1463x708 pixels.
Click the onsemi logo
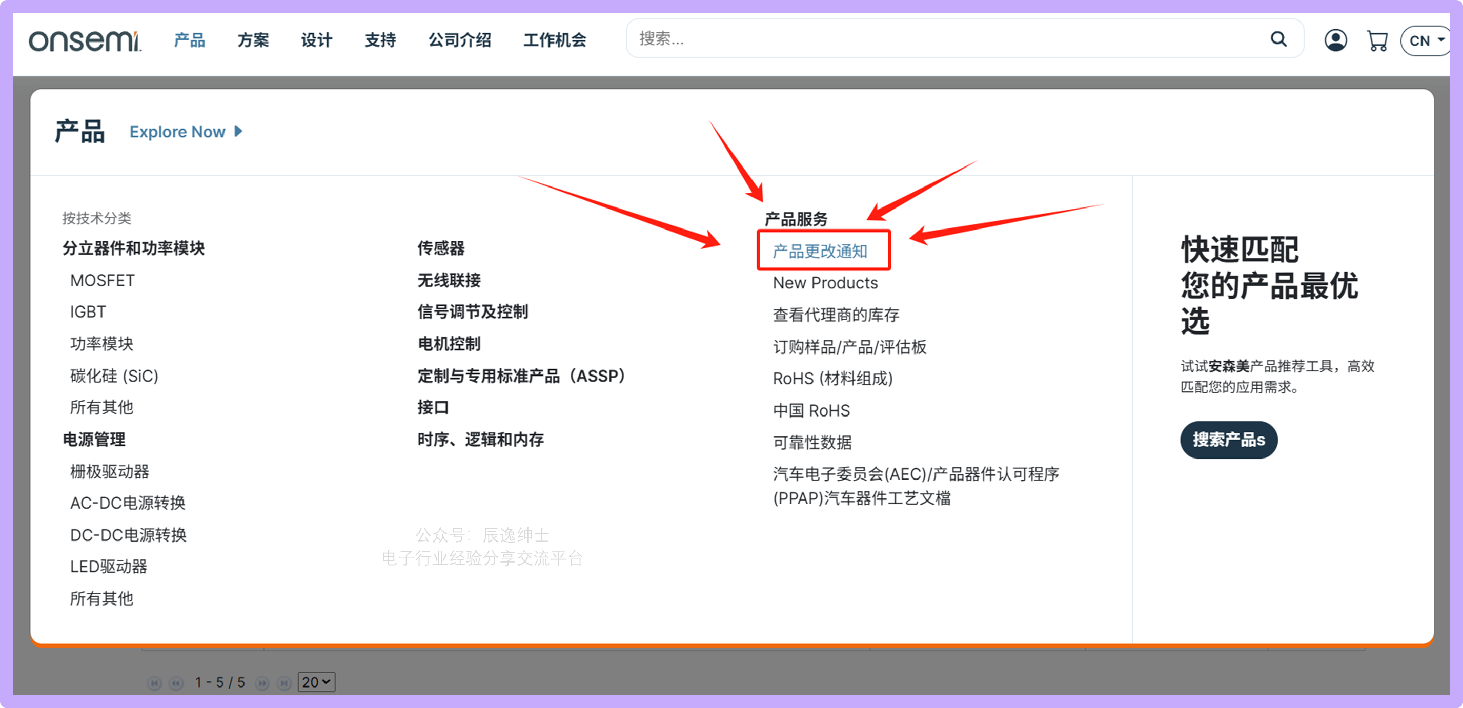pos(84,40)
